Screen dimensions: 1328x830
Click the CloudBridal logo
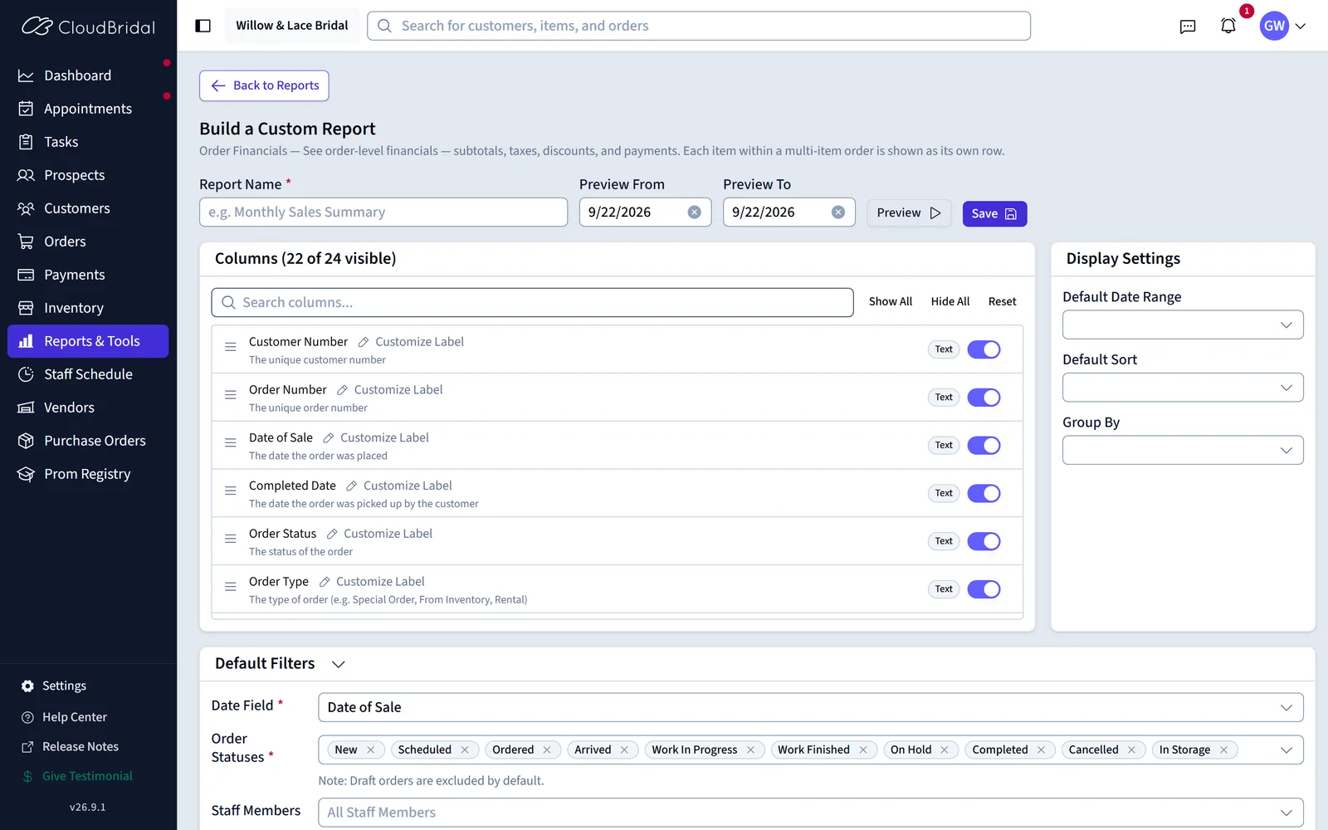88,27
